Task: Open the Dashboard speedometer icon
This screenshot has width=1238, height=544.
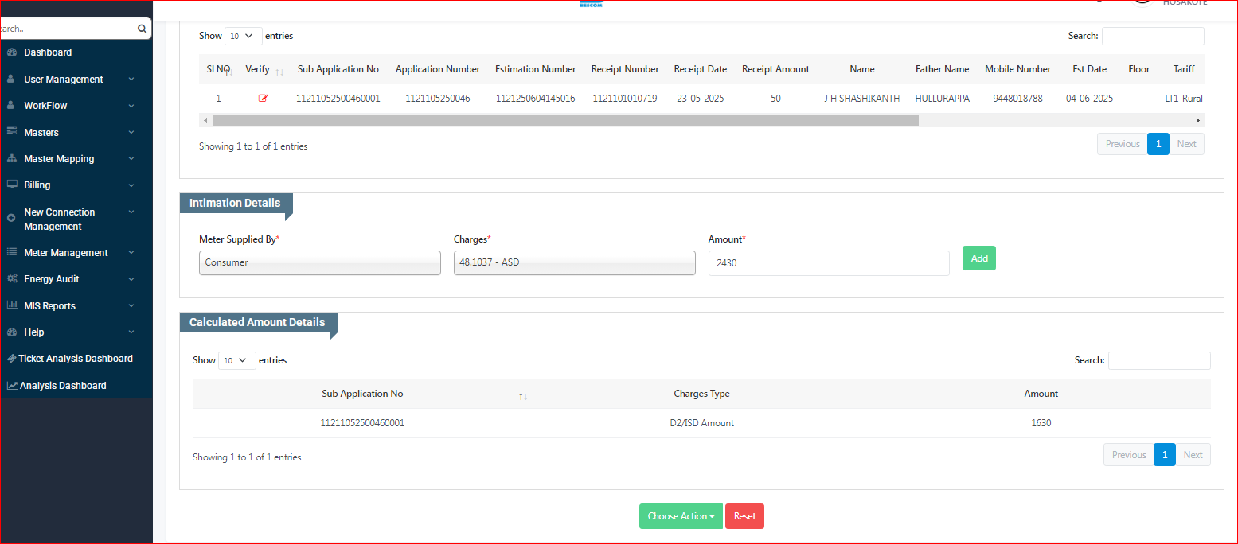Action: 11,52
